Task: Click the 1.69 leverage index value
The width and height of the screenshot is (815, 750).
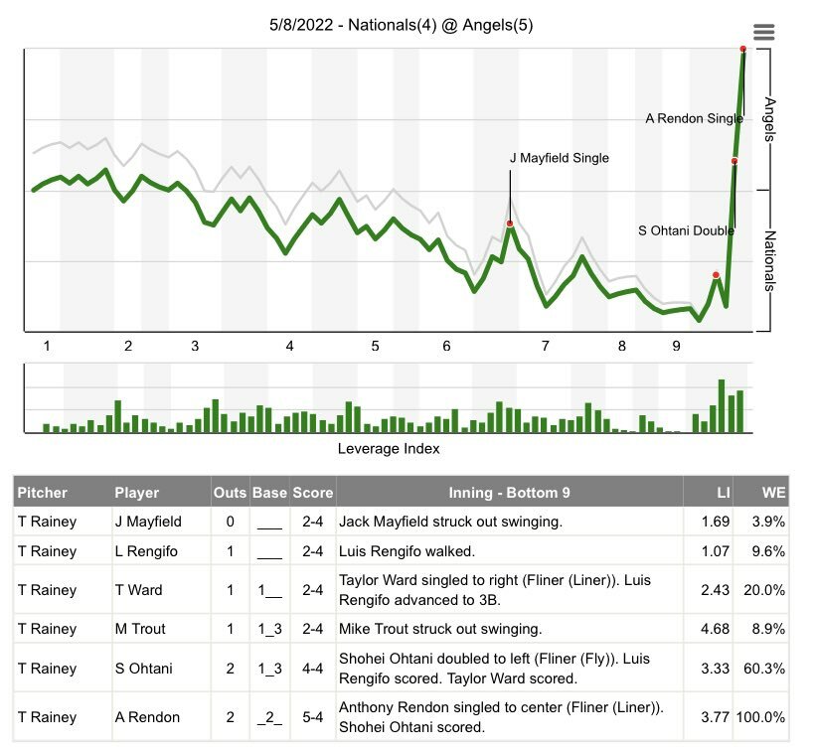Action: tap(716, 522)
